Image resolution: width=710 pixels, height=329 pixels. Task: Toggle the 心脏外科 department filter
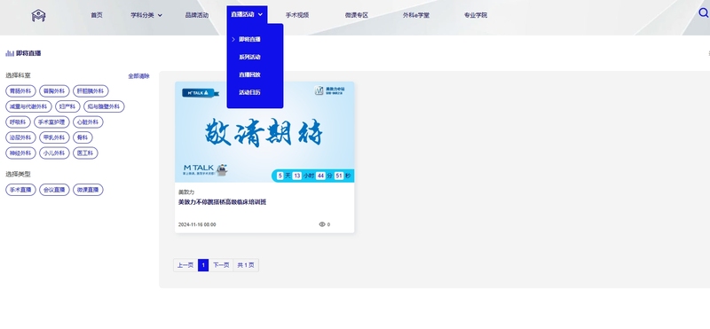pyautogui.click(x=88, y=122)
